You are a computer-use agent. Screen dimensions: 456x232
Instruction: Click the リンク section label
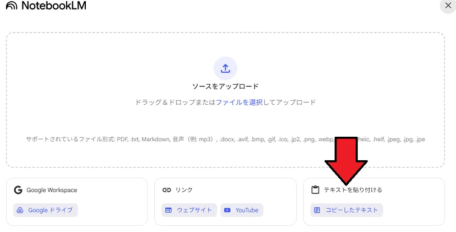pos(184,190)
